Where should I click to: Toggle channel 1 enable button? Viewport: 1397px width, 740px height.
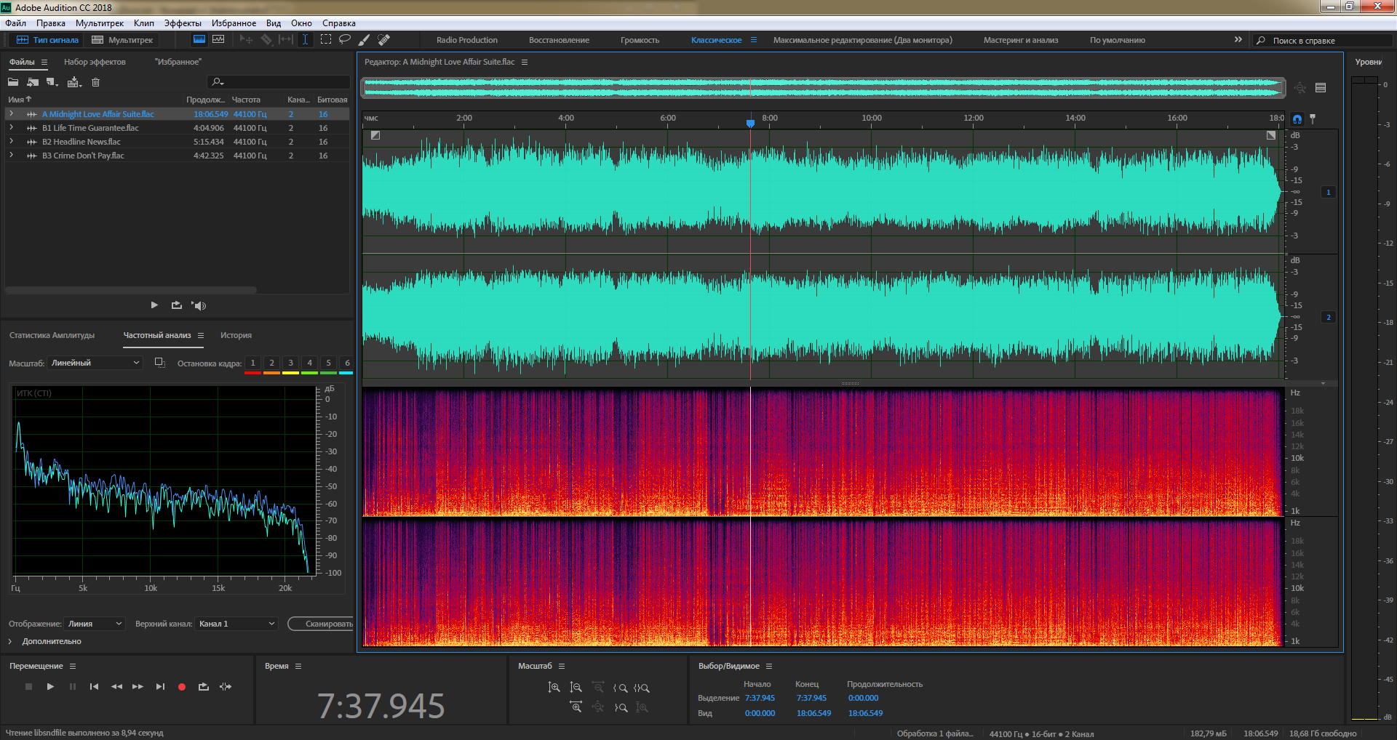tap(1329, 193)
